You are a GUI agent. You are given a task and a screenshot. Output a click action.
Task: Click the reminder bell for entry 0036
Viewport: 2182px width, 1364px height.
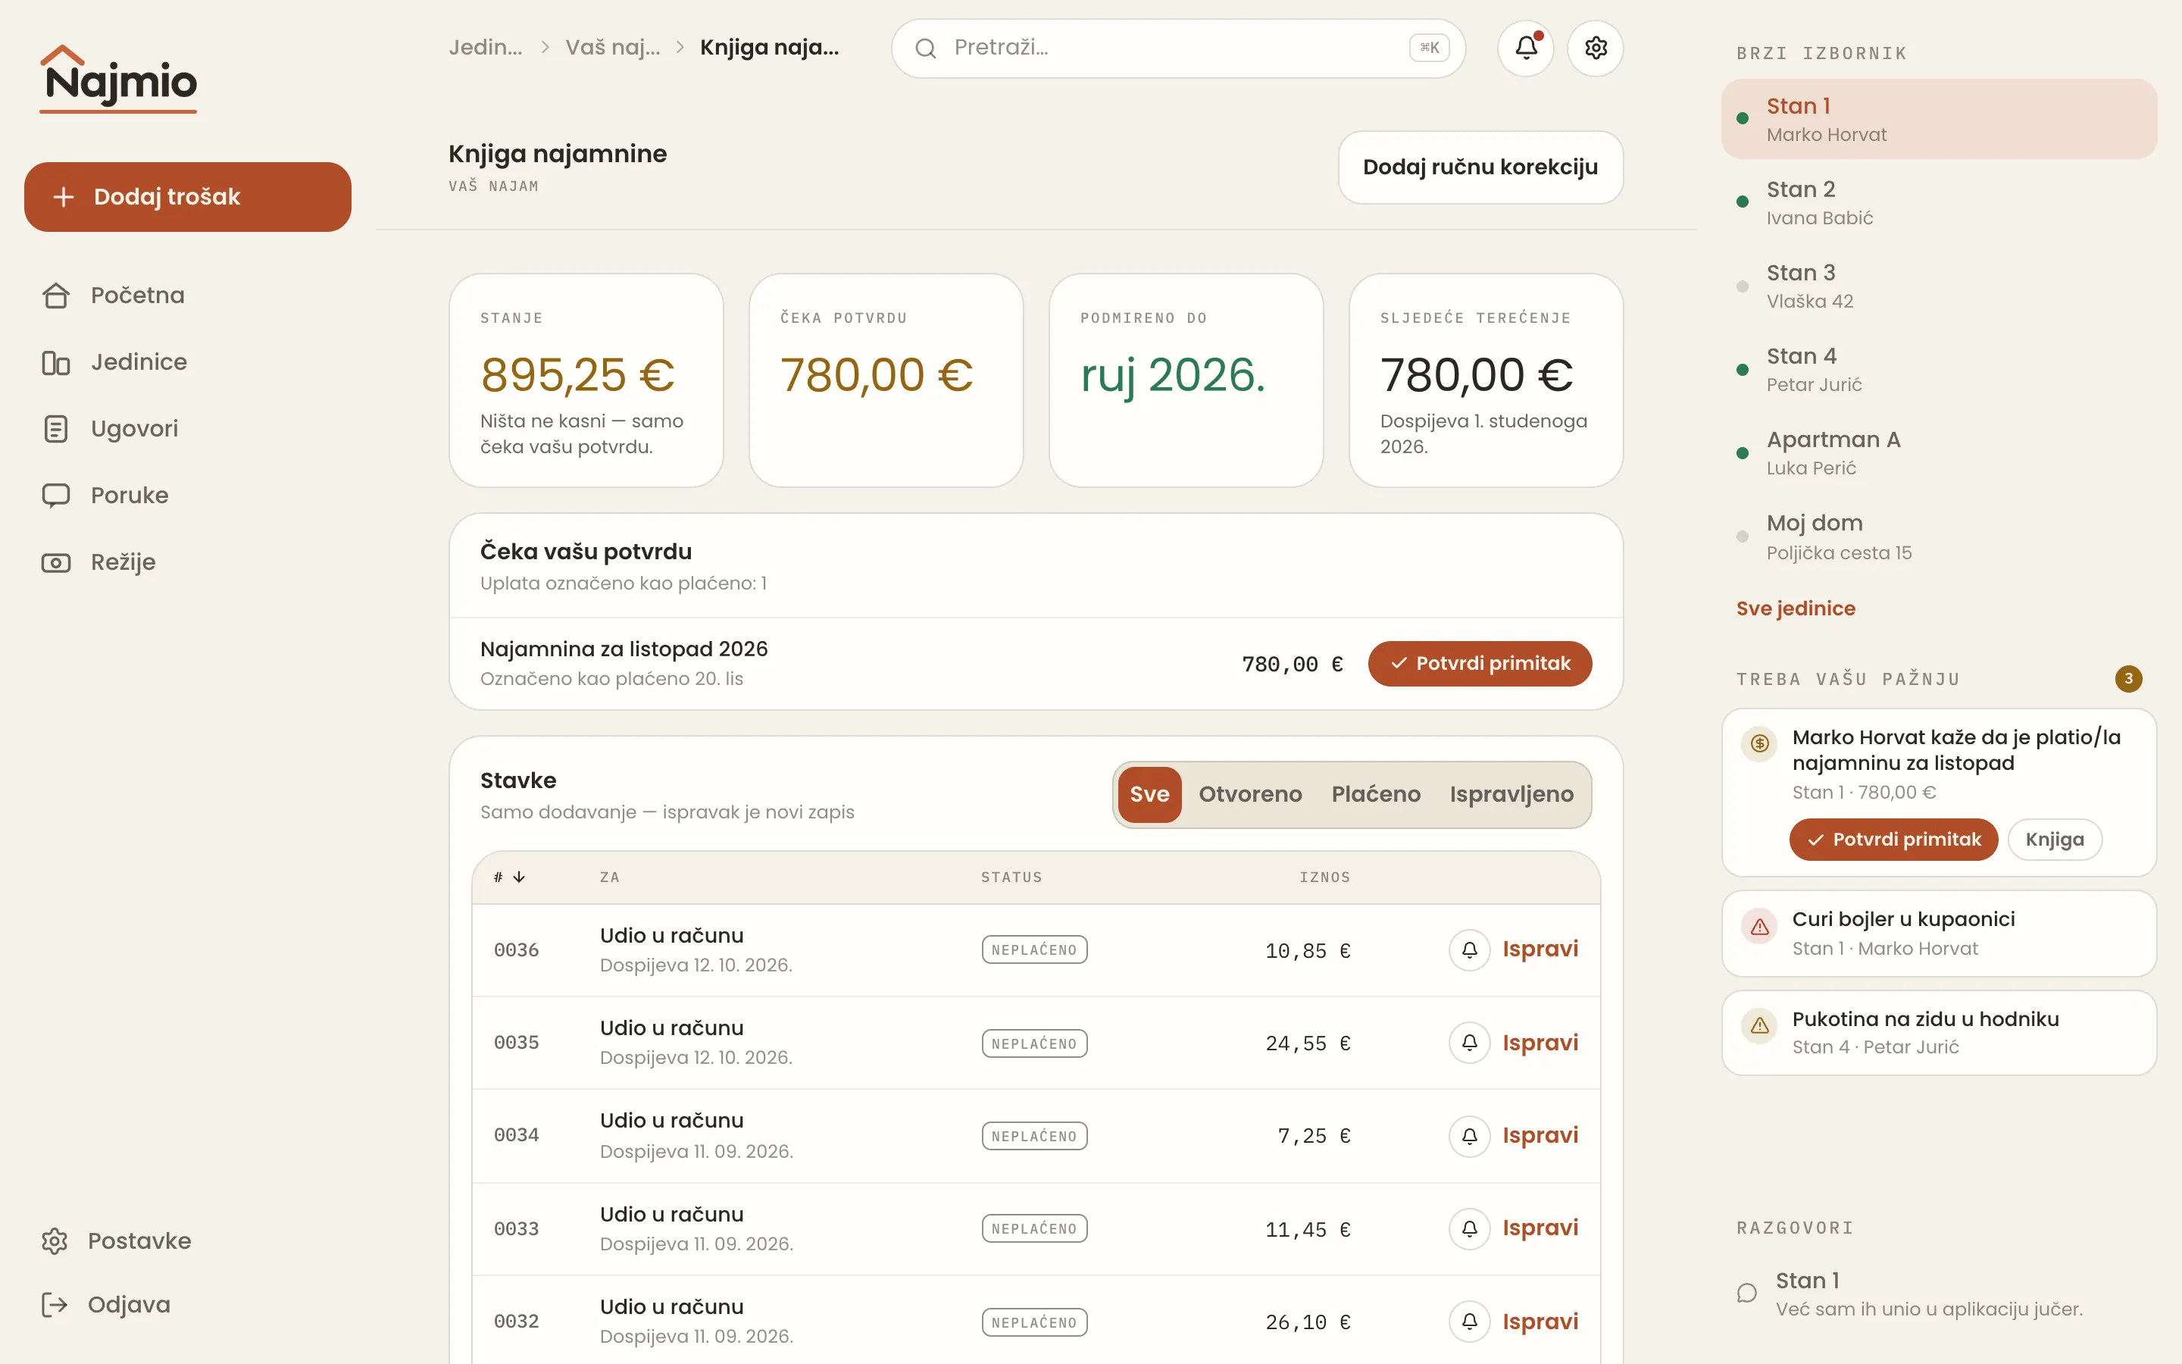[x=1469, y=950]
